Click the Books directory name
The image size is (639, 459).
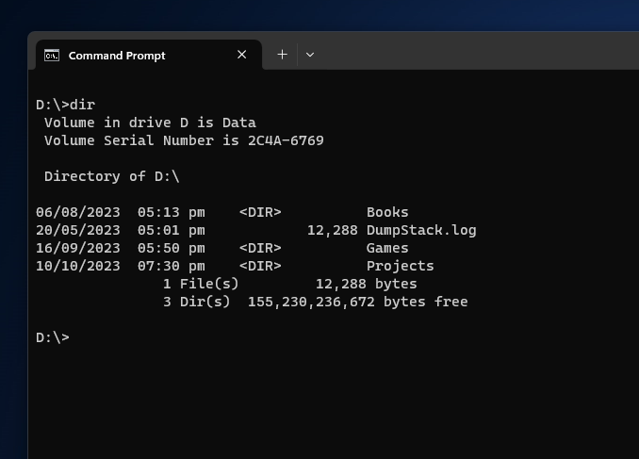[x=387, y=212]
